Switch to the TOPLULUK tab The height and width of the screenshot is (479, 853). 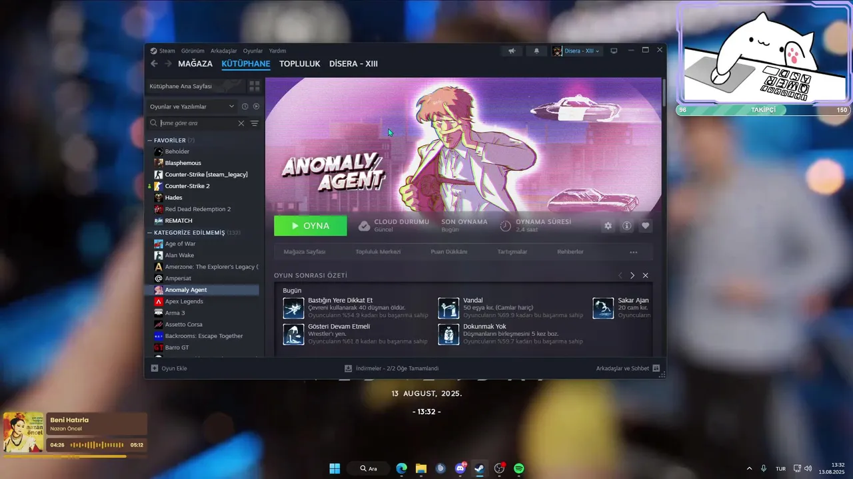[300, 64]
